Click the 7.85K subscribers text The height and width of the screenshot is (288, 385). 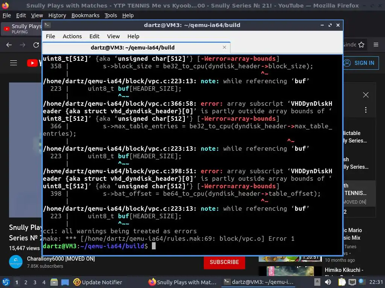click(45, 266)
